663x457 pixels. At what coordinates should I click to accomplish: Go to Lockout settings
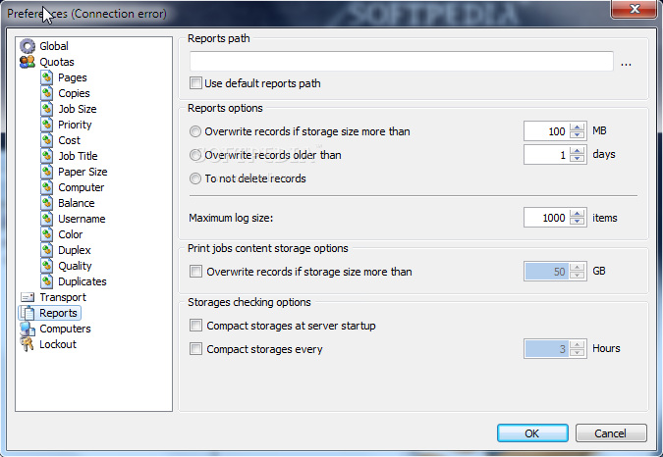pyautogui.click(x=58, y=344)
